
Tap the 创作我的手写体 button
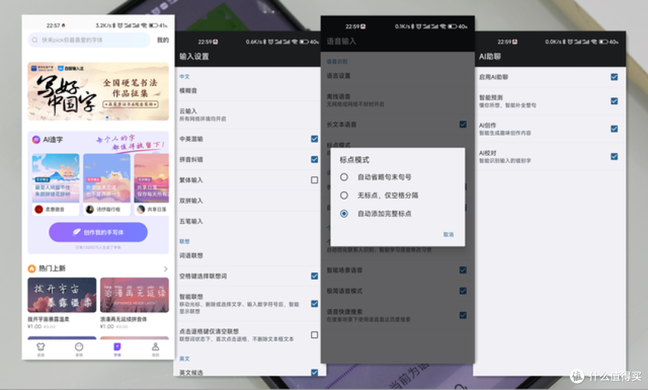coord(98,232)
